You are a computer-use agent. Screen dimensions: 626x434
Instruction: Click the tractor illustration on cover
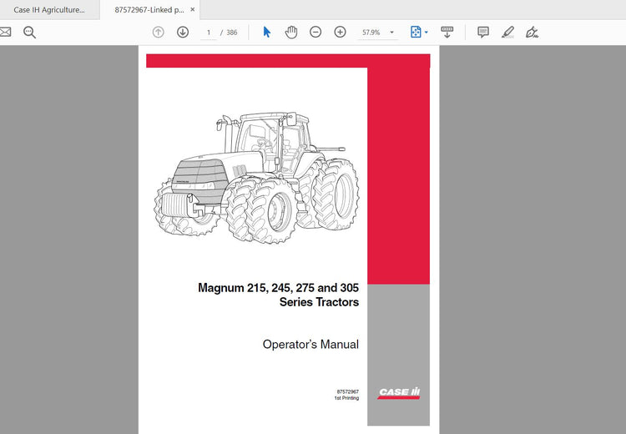(x=257, y=178)
